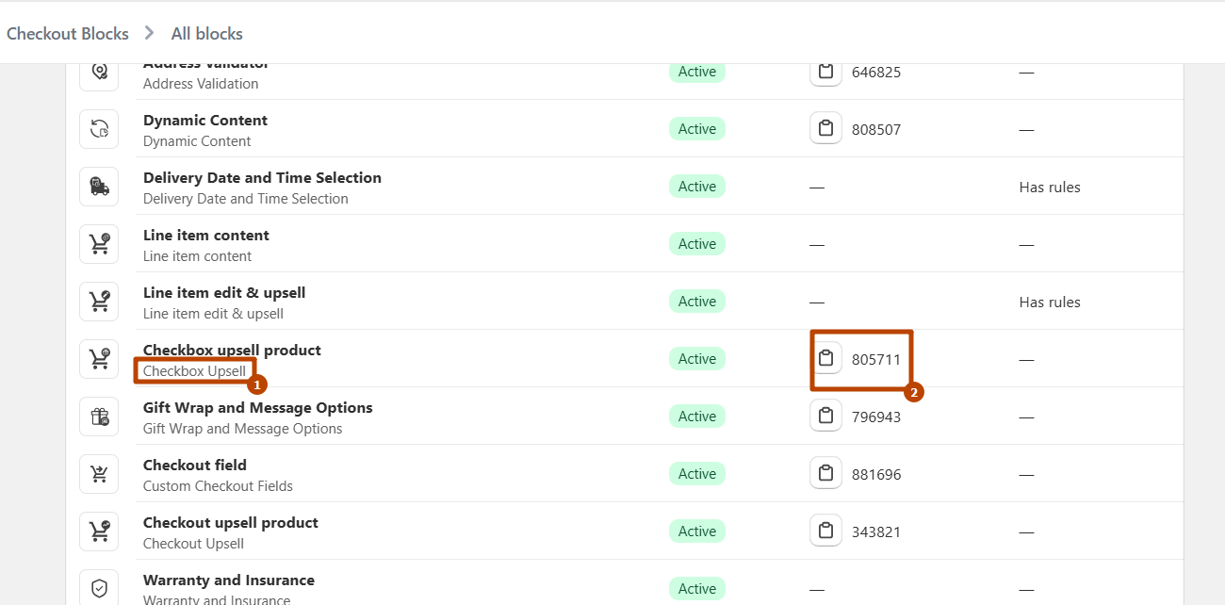Click Has rules on Line item edit row
The width and height of the screenshot is (1225, 605).
(1050, 302)
